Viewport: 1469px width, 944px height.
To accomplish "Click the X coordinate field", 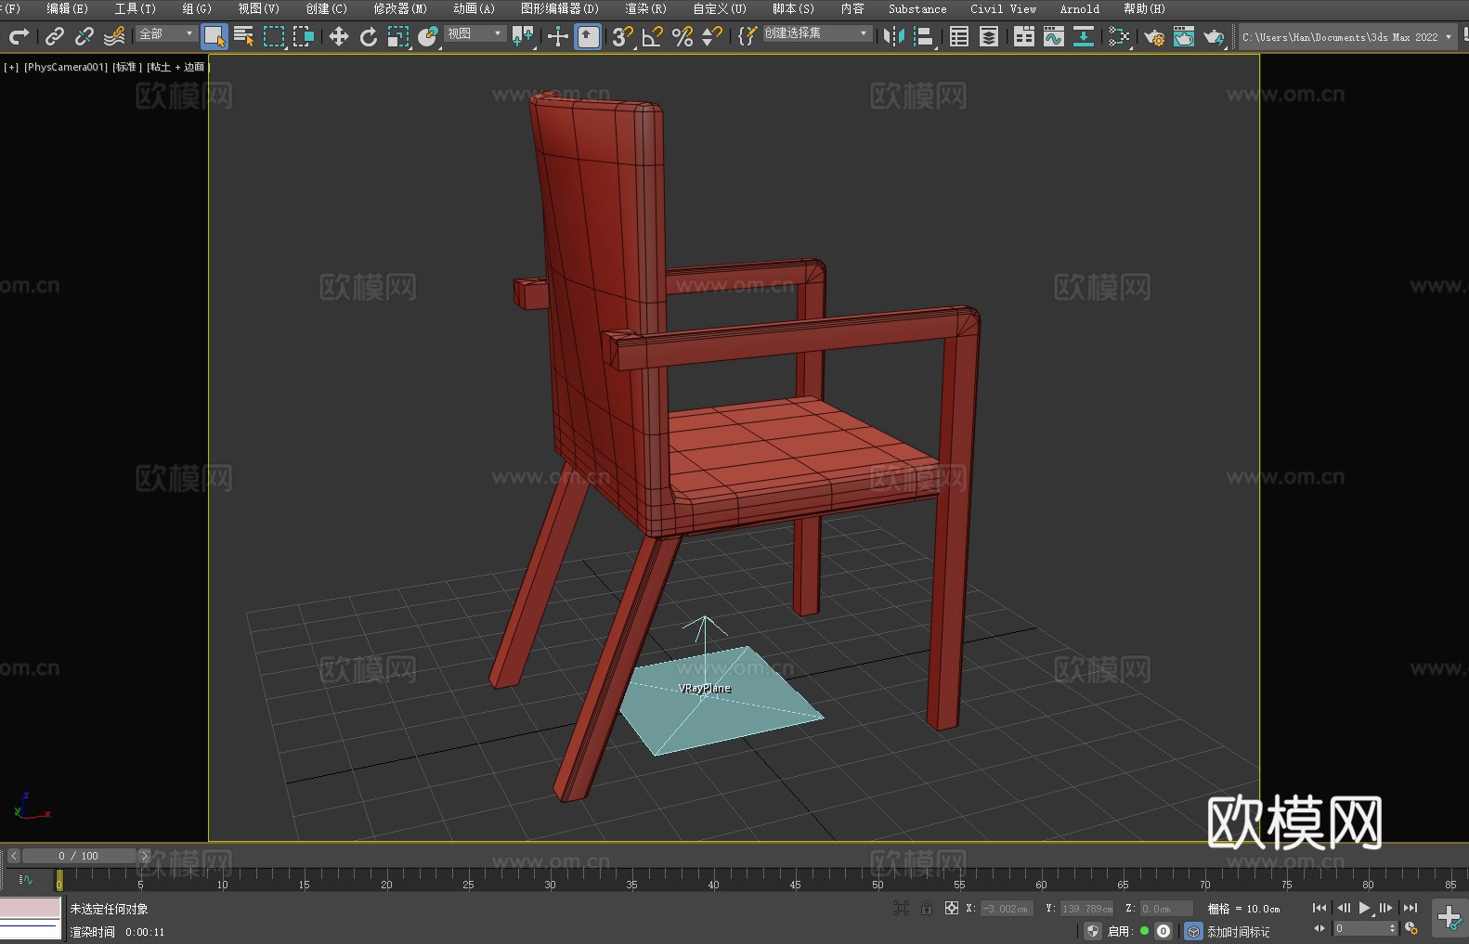I will pos(1007,909).
